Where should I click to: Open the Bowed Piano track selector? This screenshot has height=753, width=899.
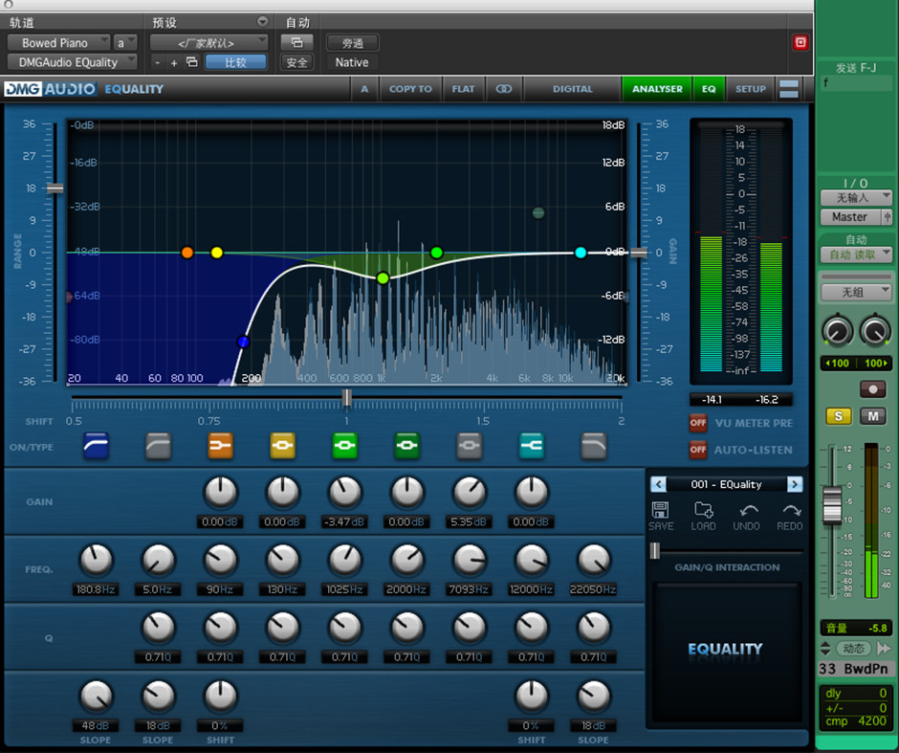click(x=58, y=43)
